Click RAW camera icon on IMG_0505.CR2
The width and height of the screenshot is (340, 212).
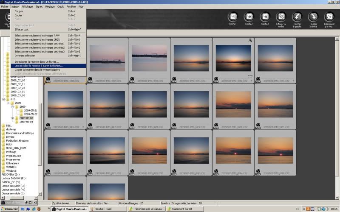(x=258, y=172)
